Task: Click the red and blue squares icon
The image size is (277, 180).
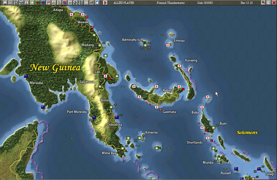Action: click(65, 3)
